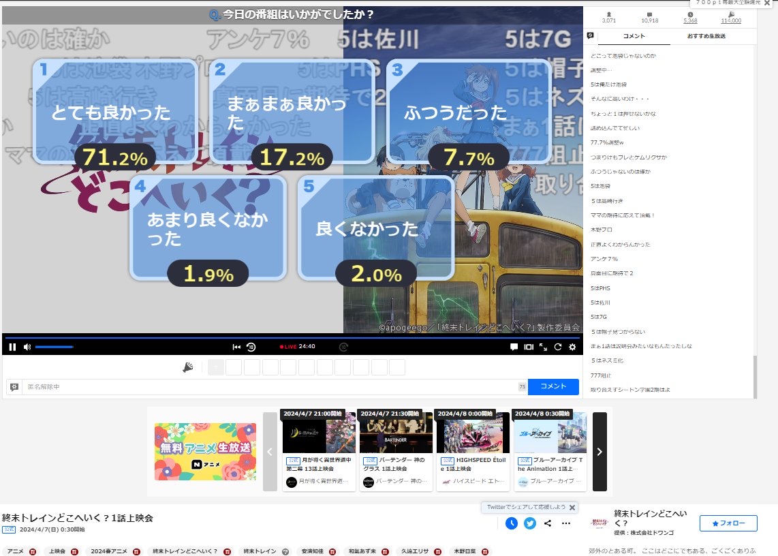This screenshot has width=778, height=556.
Task: Click the rewind 10 seconds icon
Action: [x=251, y=347]
